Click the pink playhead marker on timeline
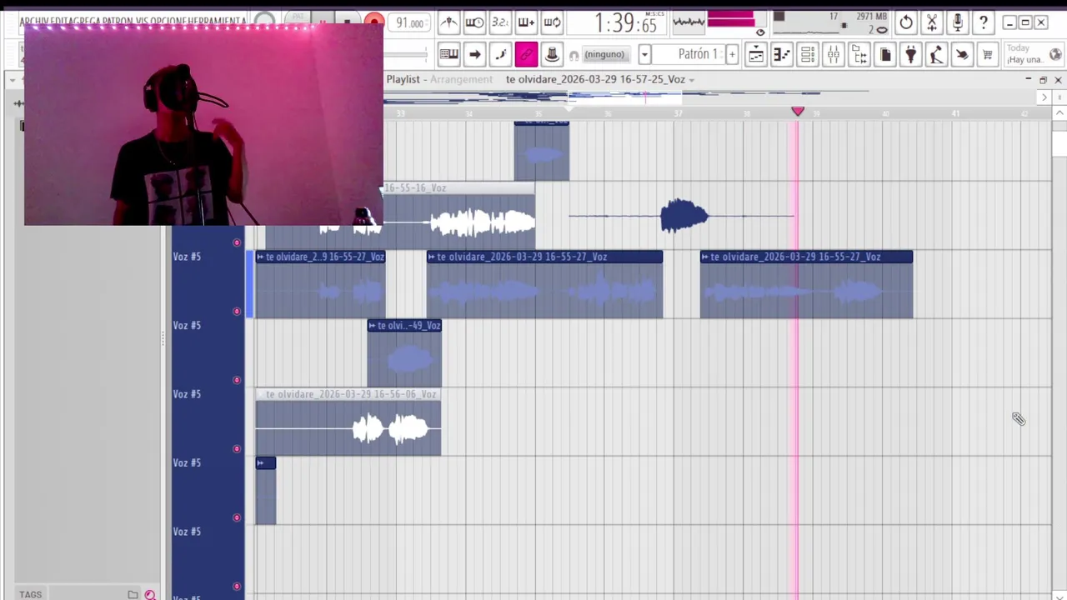This screenshot has width=1067, height=600. coord(798,112)
